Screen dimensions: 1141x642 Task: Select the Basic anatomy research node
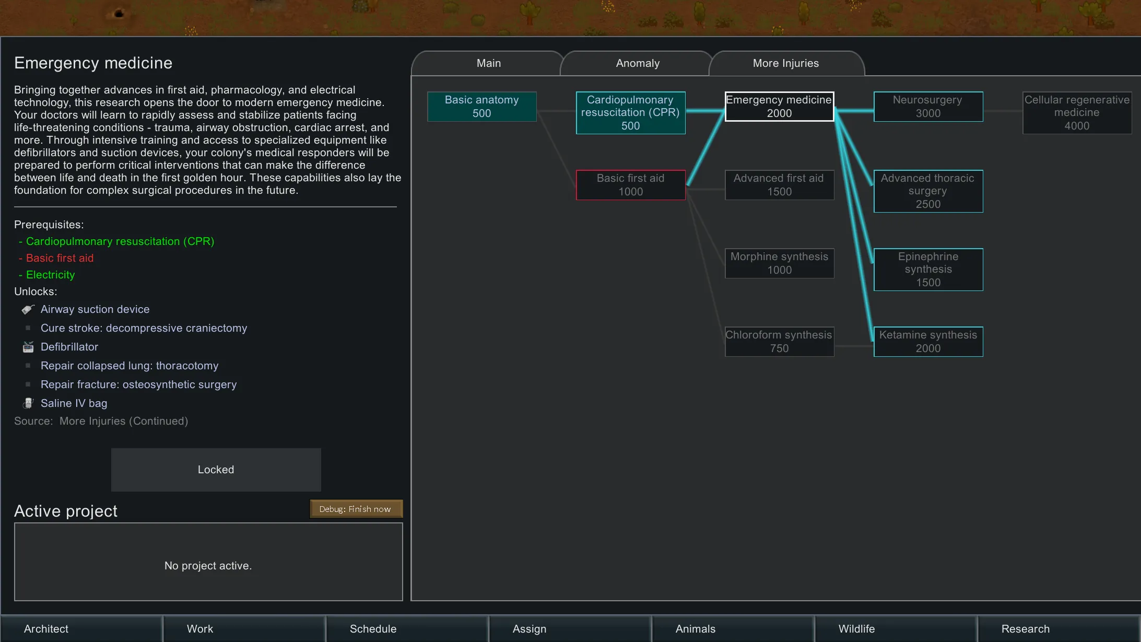[x=481, y=107]
